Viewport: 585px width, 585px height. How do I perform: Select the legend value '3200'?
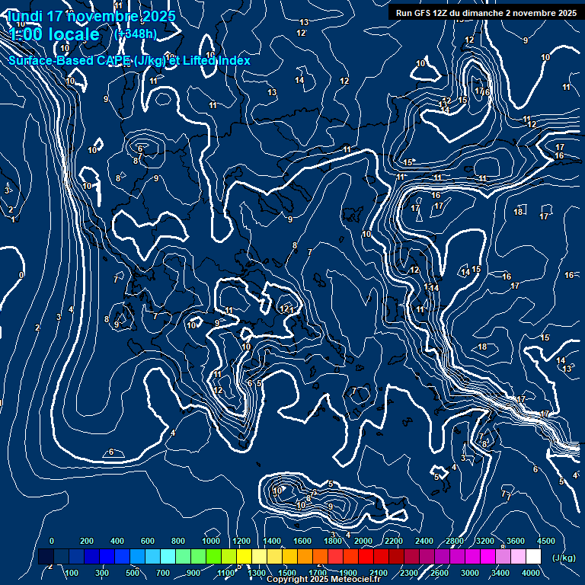click(485, 541)
